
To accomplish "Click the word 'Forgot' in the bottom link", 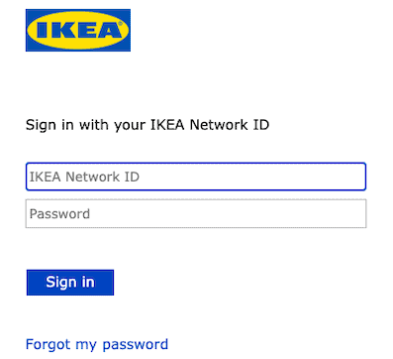I will click(x=49, y=344).
